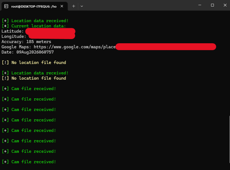
Task: Click the 'Longitude:' label
Action: (x=14, y=36)
